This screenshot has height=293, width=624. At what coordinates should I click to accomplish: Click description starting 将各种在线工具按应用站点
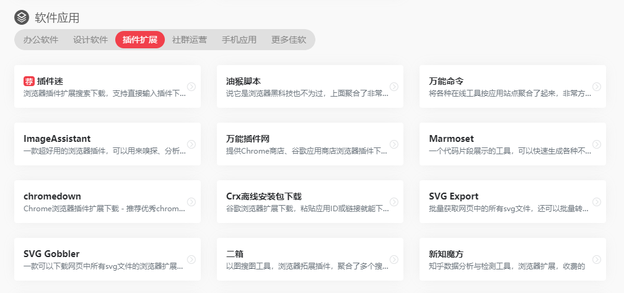[x=510, y=94]
